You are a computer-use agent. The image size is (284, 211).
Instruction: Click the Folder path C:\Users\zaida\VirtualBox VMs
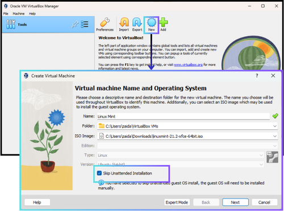coord(132,126)
